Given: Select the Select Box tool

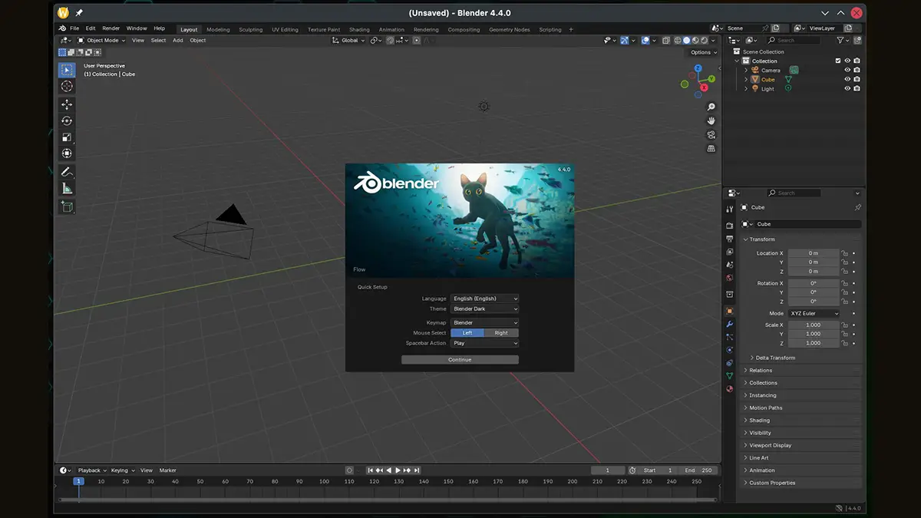Looking at the screenshot, I should [67, 70].
